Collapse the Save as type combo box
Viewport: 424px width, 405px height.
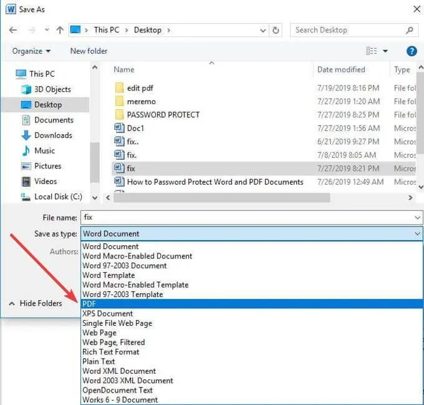click(417, 233)
